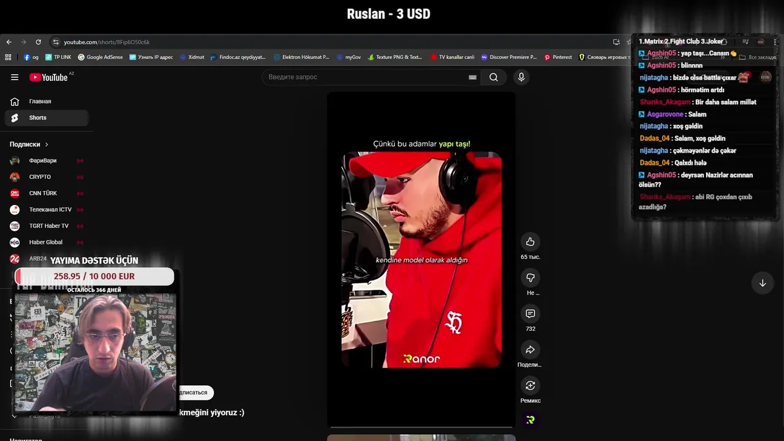Open the Телеканал ICTV subscription channel

tap(47, 209)
